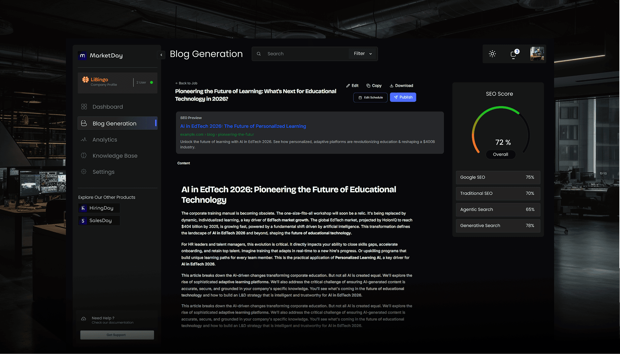
Task: Open the LiBingo company profile
Action: [117, 83]
